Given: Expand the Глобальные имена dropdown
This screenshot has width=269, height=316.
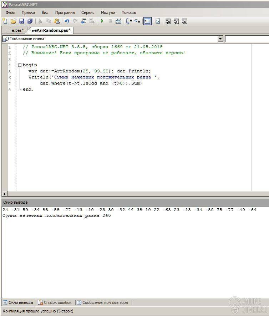Looking at the screenshot, I should click(220, 39).
